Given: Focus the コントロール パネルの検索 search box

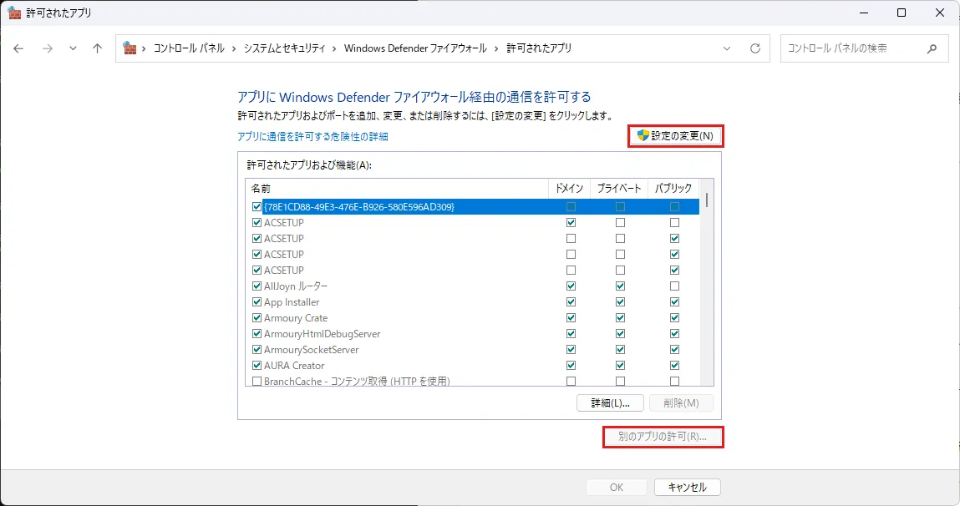Looking at the screenshot, I should pyautogui.click(x=865, y=48).
